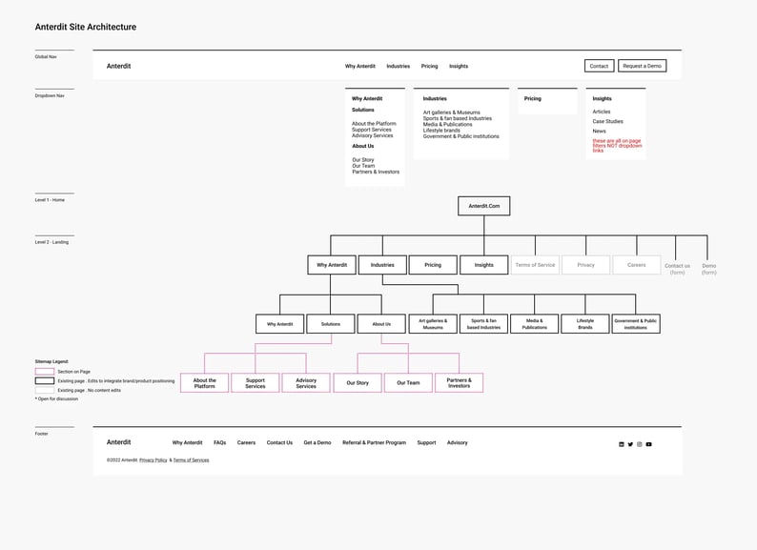The width and height of the screenshot is (757, 550).
Task: Select Sports & fan based Industries in dropdown
Action: (x=458, y=118)
